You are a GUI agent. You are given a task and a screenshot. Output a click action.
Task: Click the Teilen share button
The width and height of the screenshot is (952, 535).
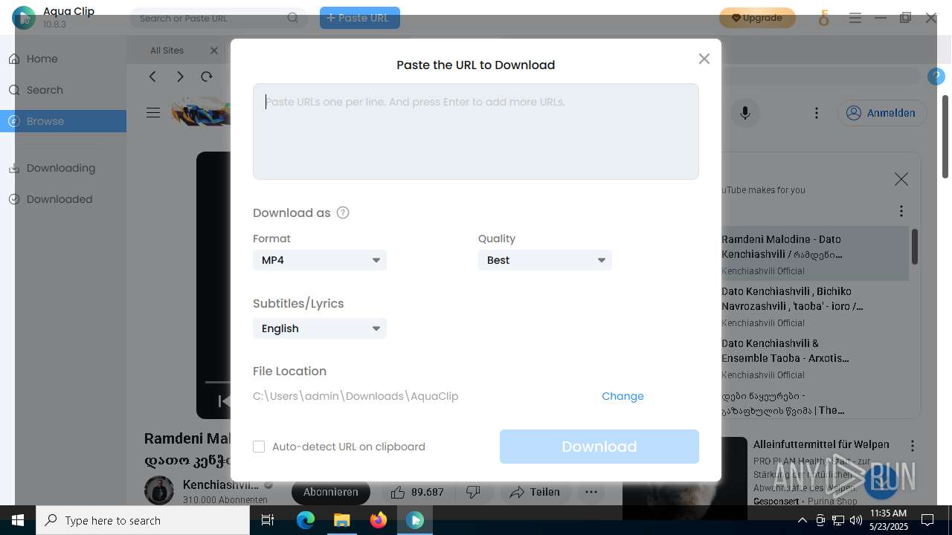(535, 492)
